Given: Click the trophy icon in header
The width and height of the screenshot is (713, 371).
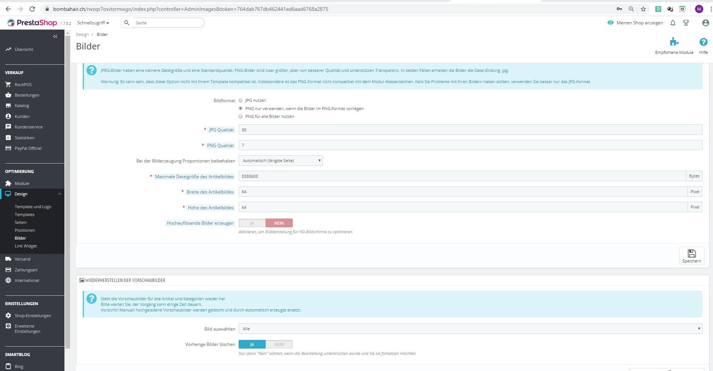Looking at the screenshot, I should click(x=686, y=23).
